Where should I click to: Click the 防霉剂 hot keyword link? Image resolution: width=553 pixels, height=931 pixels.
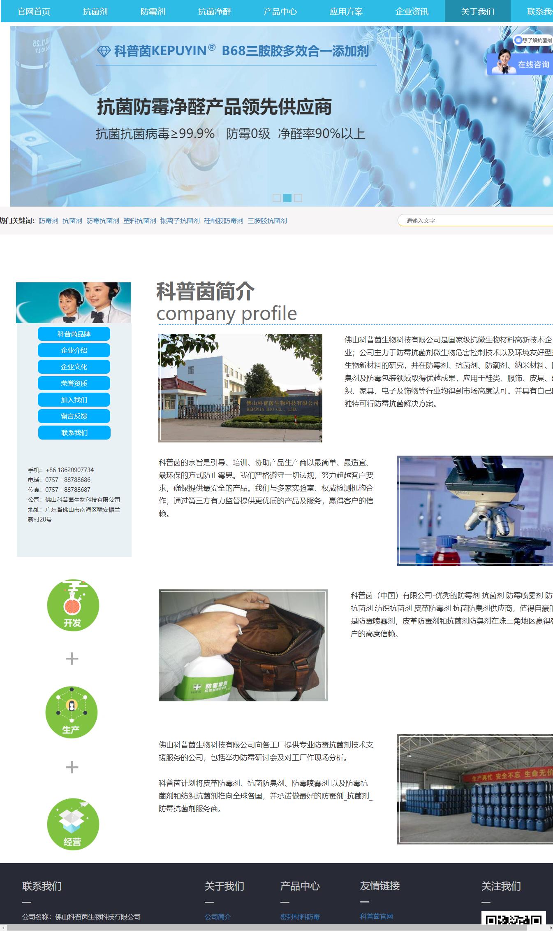(49, 221)
